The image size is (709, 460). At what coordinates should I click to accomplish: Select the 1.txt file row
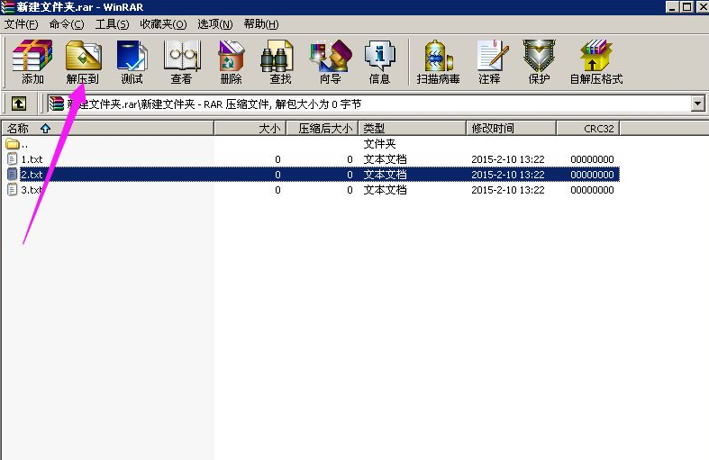tap(32, 159)
